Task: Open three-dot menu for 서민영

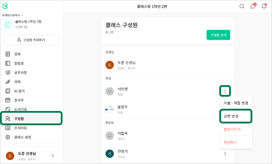Action: [225, 91]
